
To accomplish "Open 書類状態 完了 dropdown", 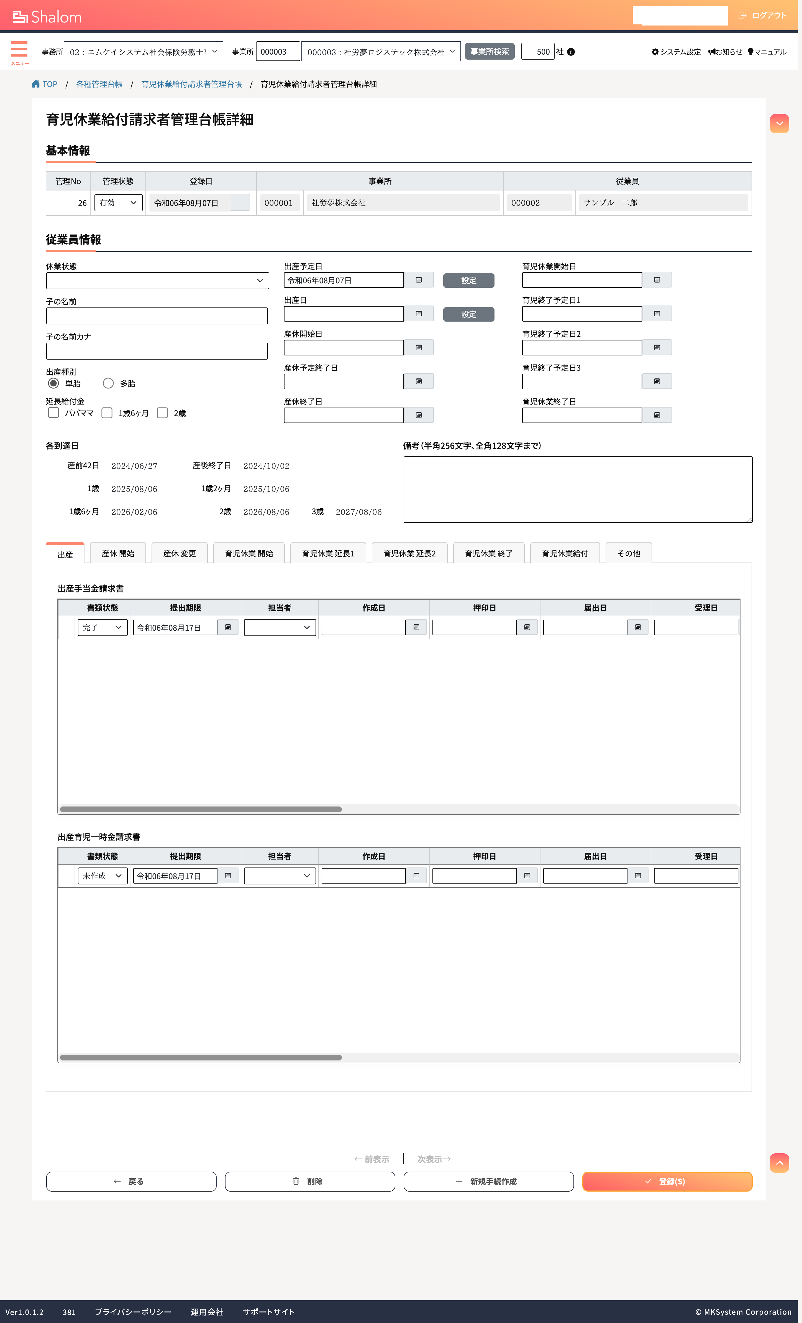I will coord(103,628).
